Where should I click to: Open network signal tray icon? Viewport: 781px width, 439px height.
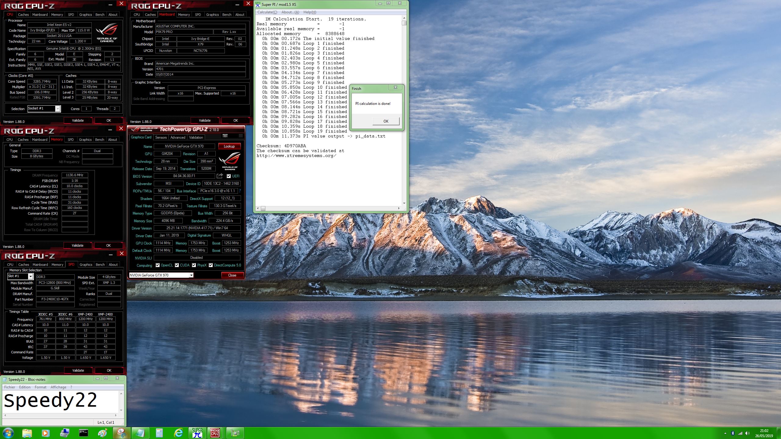(x=740, y=433)
